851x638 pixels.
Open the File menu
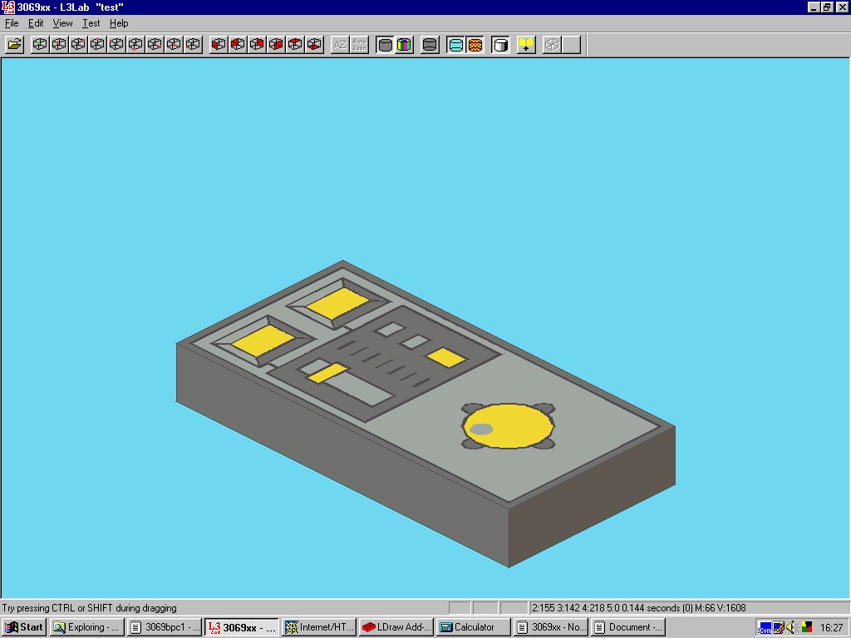pyautogui.click(x=11, y=23)
